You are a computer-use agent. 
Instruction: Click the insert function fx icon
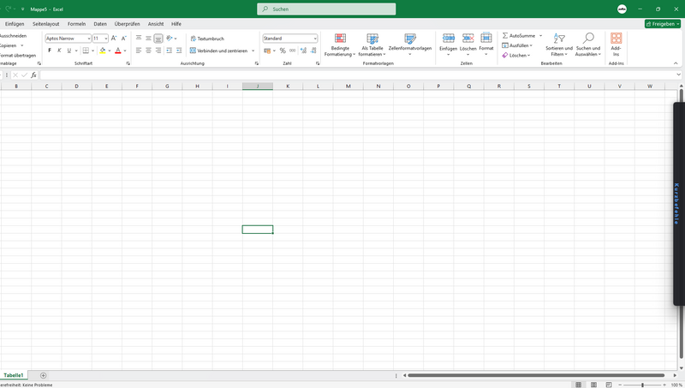pyautogui.click(x=33, y=75)
